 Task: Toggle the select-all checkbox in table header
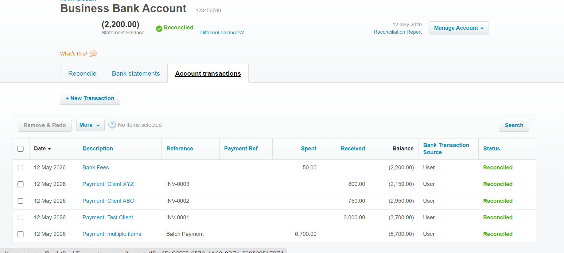point(21,149)
